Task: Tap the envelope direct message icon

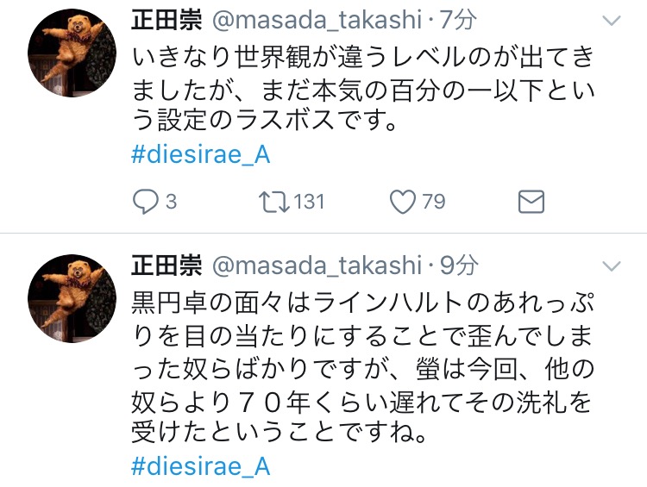Action: point(531,202)
